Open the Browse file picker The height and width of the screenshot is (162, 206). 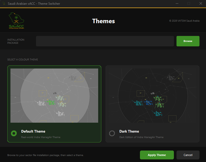point(188,41)
